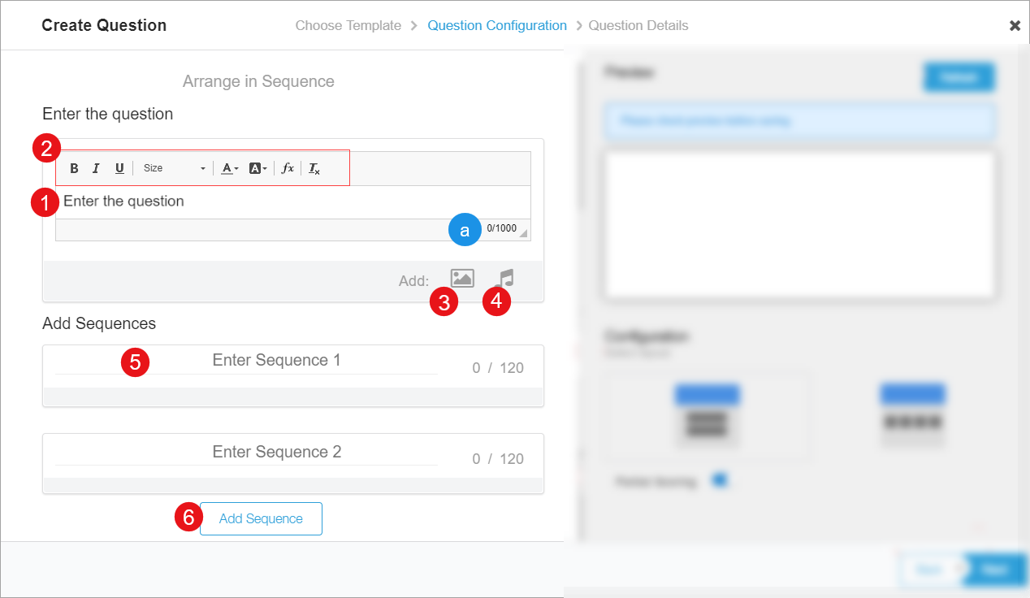Open the font Size dropdown
The image size is (1030, 598).
tap(175, 168)
